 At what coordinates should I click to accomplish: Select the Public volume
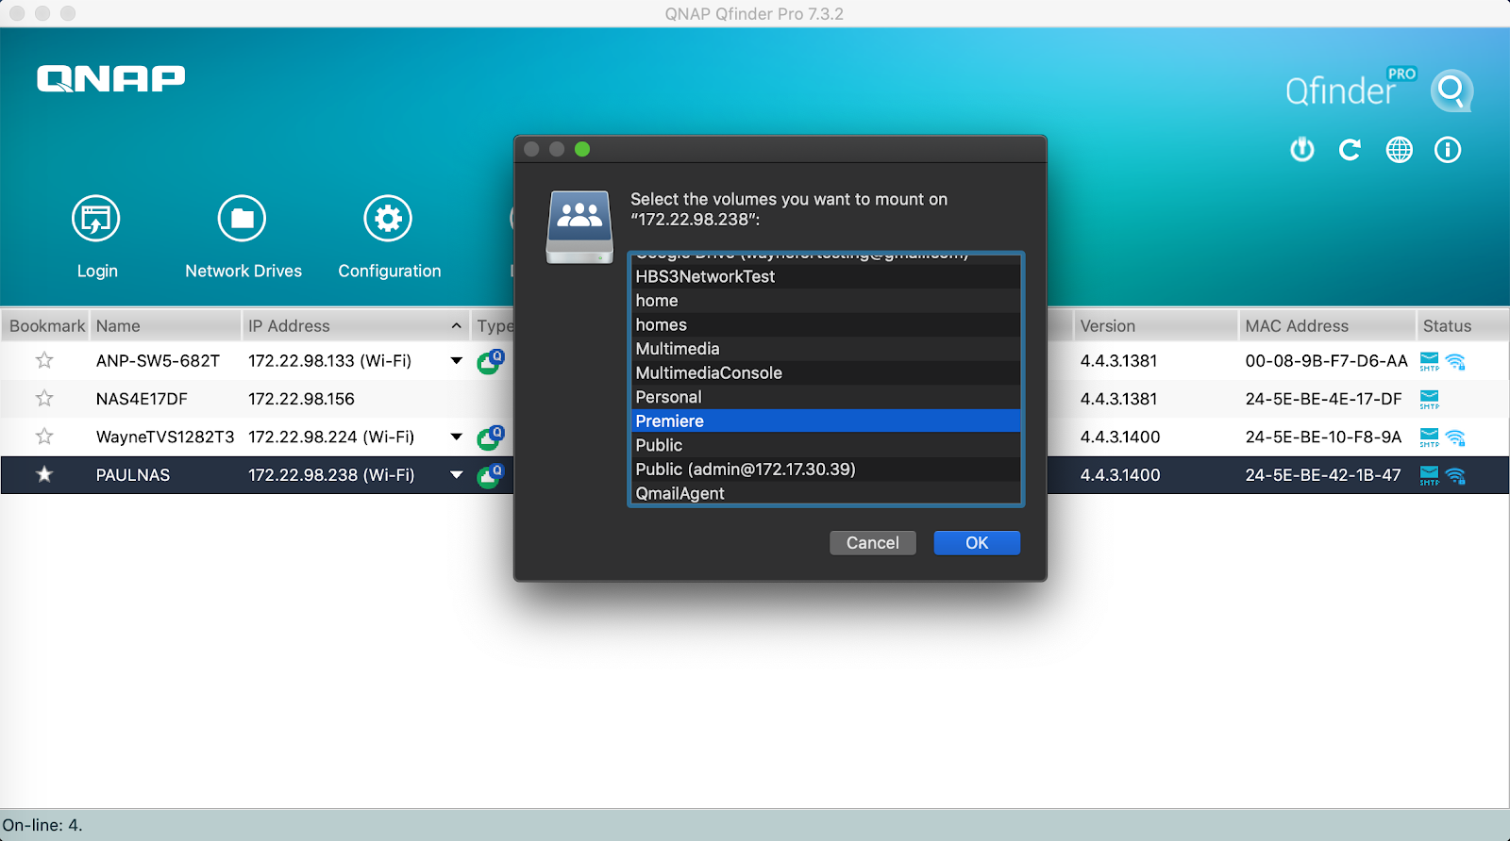(826, 445)
